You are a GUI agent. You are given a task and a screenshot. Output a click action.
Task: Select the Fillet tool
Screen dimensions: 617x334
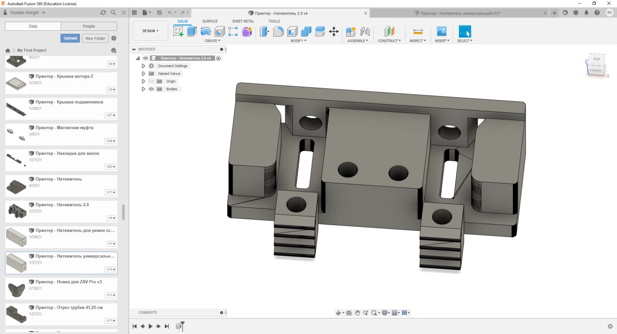[x=278, y=32]
